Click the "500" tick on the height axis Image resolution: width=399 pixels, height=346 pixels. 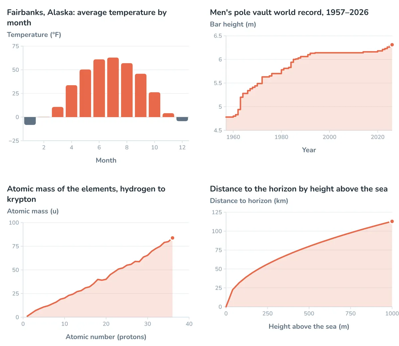click(309, 313)
